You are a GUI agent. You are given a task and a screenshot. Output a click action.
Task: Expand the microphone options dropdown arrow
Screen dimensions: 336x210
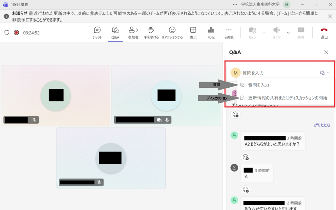tap(288, 33)
